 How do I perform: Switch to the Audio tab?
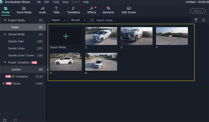(x=42, y=10)
